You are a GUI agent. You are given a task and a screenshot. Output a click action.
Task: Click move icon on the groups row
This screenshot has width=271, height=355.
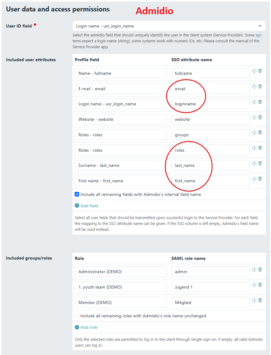(254, 133)
